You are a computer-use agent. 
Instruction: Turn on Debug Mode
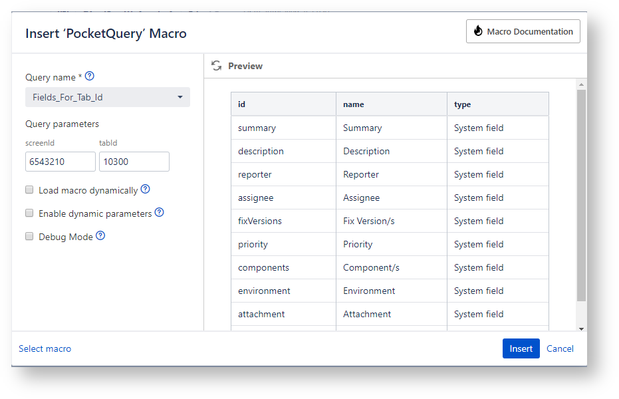tap(29, 236)
